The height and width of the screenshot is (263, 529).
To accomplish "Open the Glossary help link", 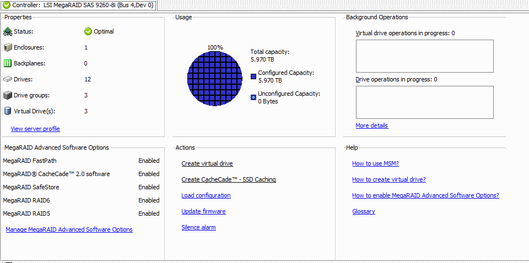I will tap(364, 211).
